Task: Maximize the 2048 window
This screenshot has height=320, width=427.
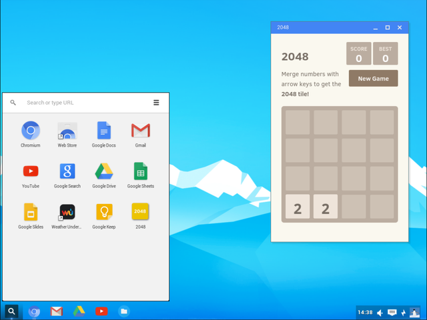Action: point(388,27)
